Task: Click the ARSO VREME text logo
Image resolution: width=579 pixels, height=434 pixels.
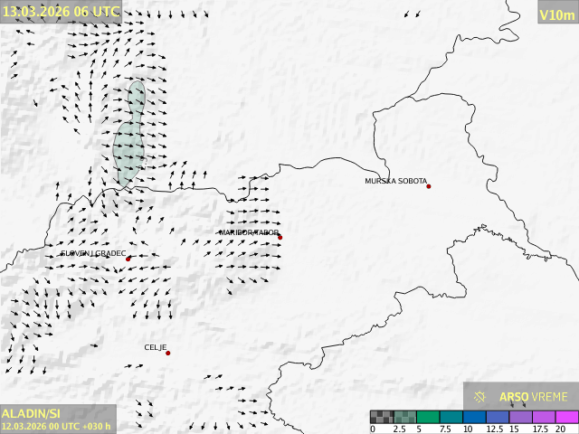Action: coord(534,397)
